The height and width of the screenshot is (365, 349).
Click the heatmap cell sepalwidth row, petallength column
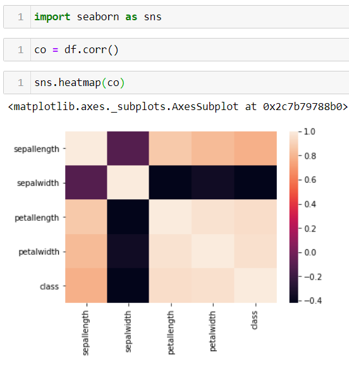[x=170, y=182]
